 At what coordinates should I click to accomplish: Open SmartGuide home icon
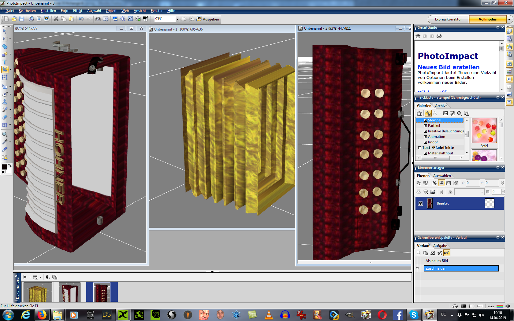coord(418,36)
